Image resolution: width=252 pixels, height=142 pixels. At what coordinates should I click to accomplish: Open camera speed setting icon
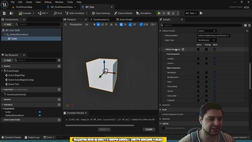tap(153, 24)
